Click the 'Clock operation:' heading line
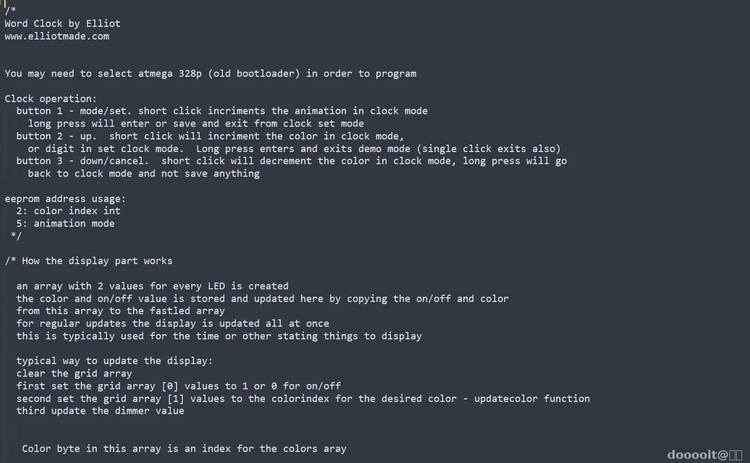The image size is (750, 463). (51, 99)
